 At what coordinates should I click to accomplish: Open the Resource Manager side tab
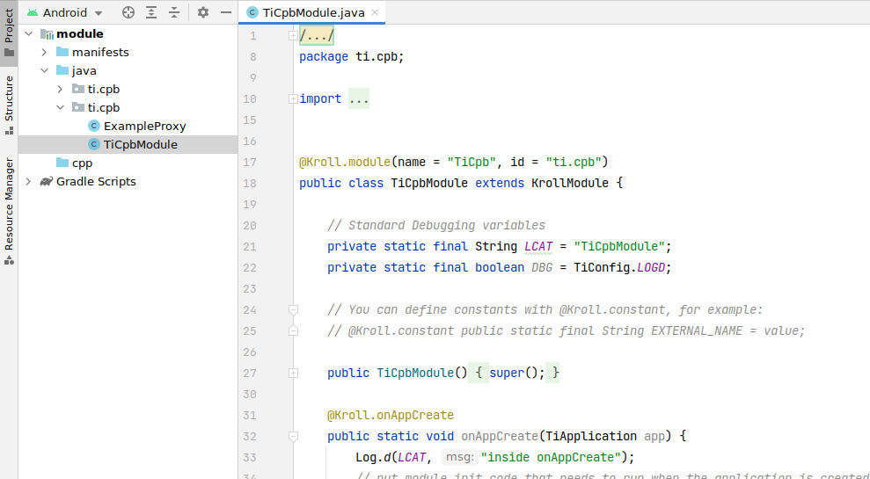point(9,204)
